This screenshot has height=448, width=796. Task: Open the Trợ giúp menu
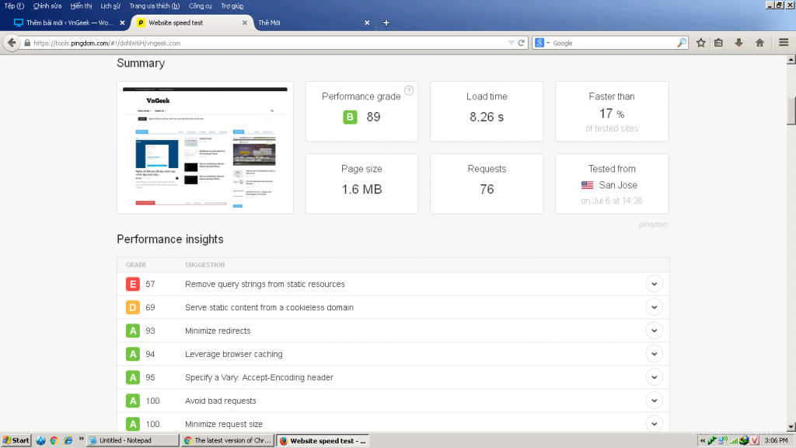pyautogui.click(x=232, y=6)
